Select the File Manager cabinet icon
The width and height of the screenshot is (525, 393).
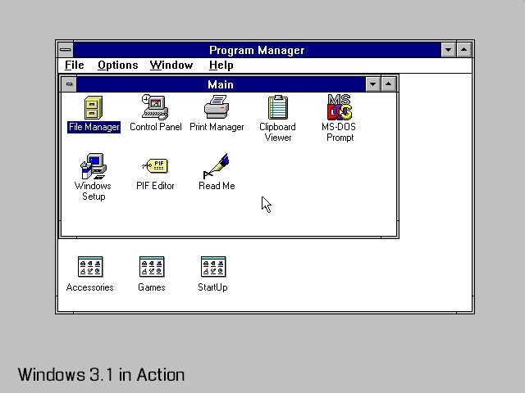coord(94,107)
